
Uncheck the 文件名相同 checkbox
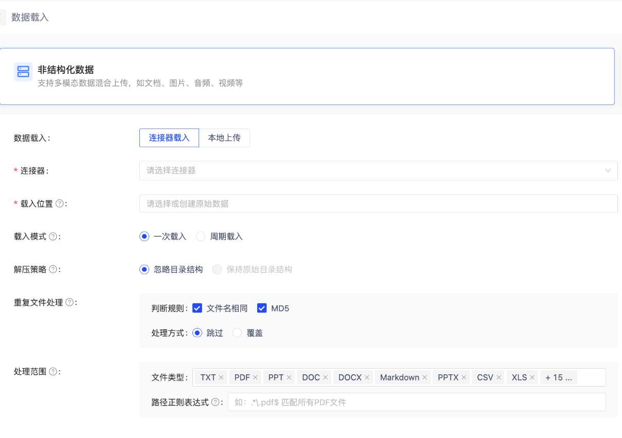point(197,308)
